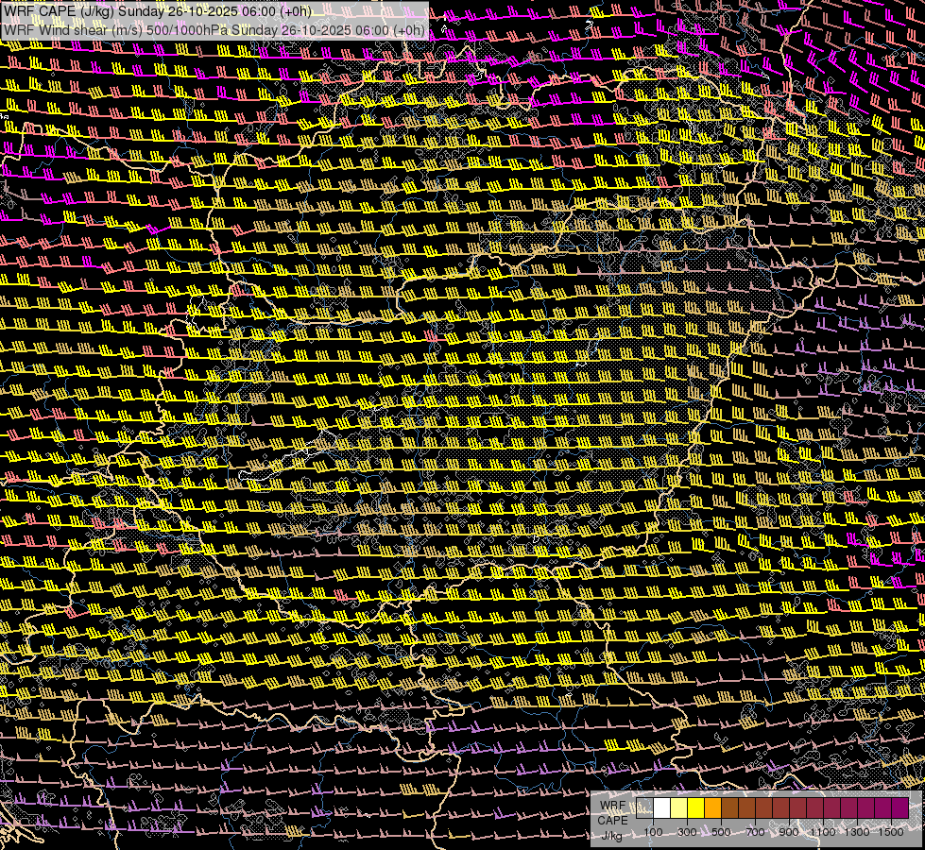Click the 500 label on the CAPE legend
The height and width of the screenshot is (850, 925).
click(x=721, y=832)
